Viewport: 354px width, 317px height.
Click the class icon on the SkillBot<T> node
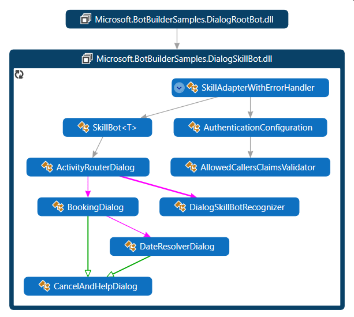tap(84, 127)
